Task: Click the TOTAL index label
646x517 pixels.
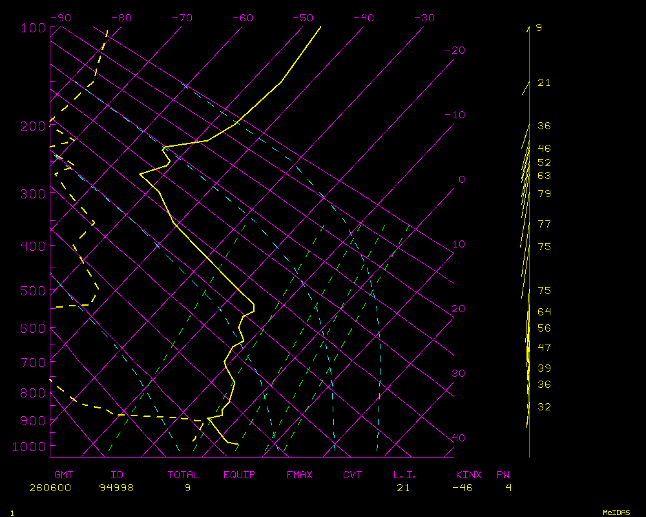Action: [183, 475]
